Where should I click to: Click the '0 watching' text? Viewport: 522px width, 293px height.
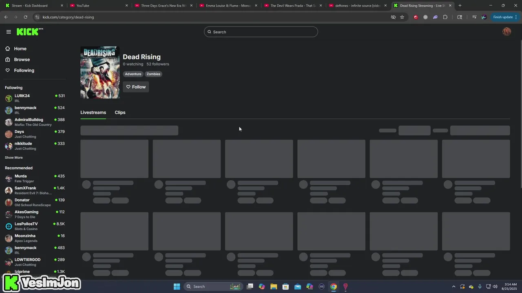(133, 64)
